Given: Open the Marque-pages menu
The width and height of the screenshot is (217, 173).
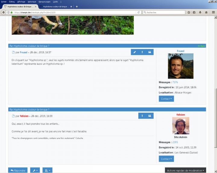Looking at the screenshot, I should pyautogui.click(x=45, y=2).
